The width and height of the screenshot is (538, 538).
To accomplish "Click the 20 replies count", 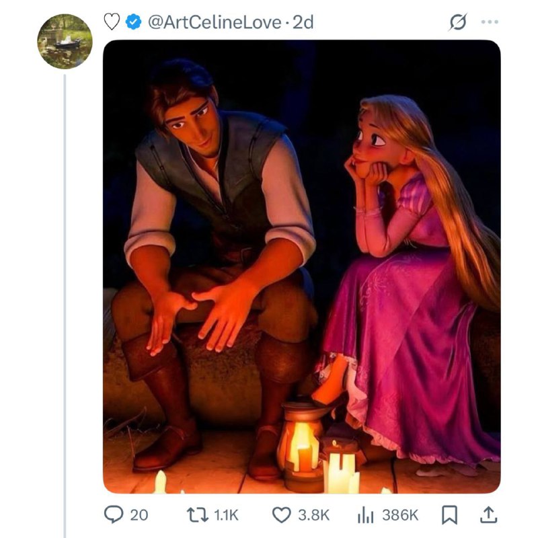I will point(138,515).
